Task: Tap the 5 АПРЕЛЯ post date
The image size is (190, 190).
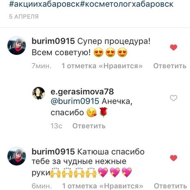Action: point(24,17)
